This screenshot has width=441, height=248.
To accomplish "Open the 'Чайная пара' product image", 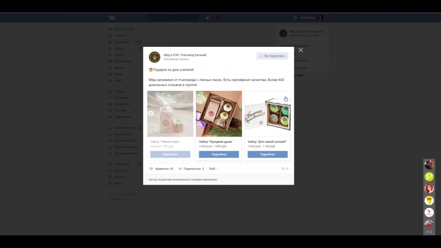I will point(170,114).
